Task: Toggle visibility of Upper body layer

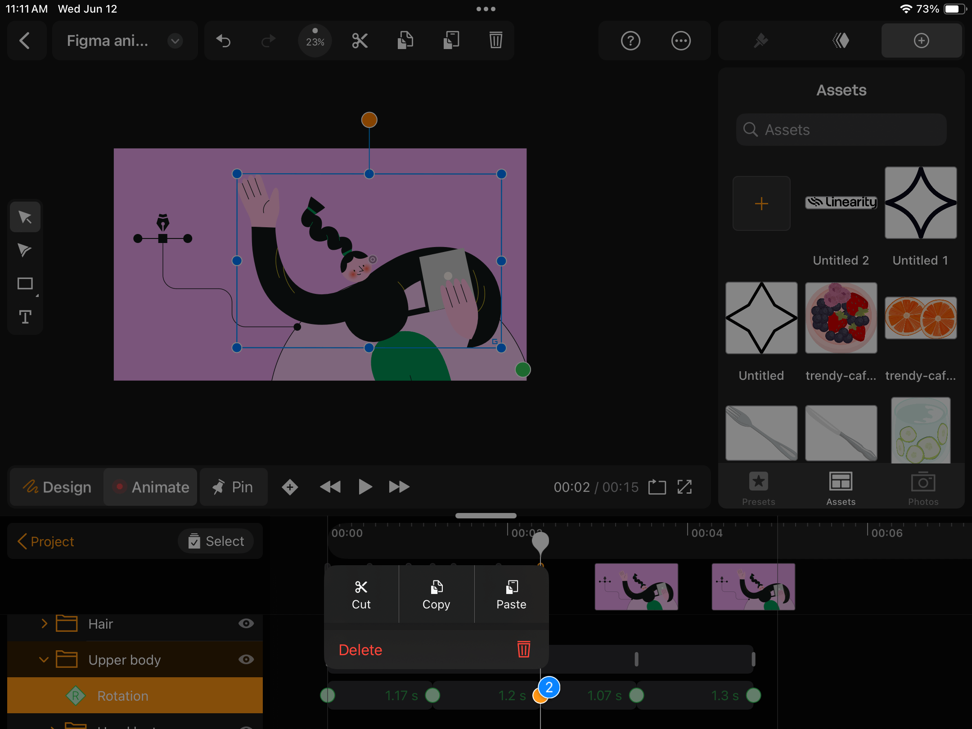Action: [x=247, y=659]
